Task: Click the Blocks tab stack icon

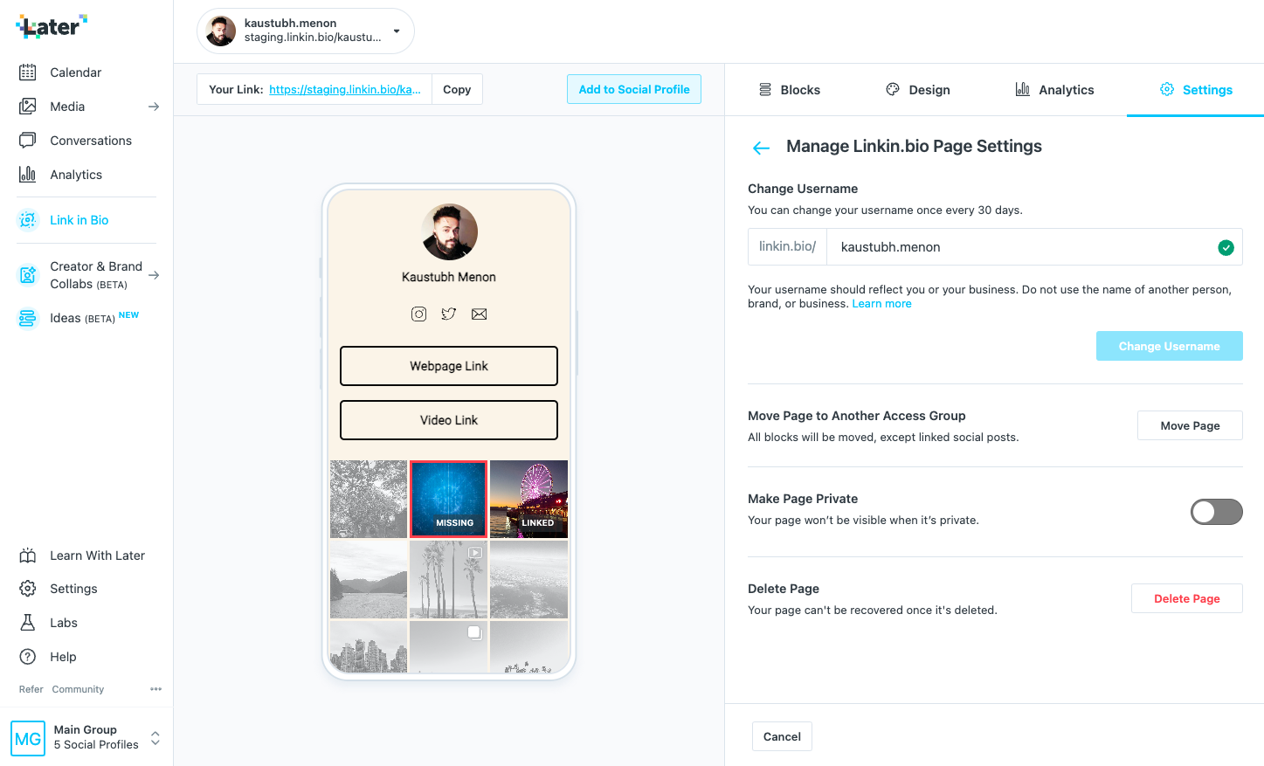Action: coord(765,89)
